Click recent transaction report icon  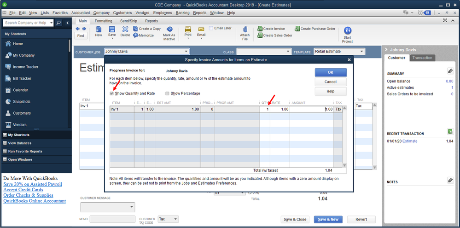(450, 131)
